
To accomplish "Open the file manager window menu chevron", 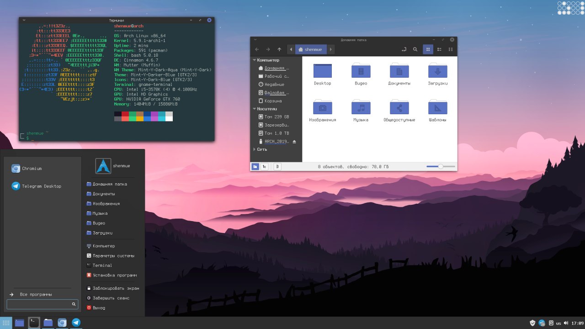I will pyautogui.click(x=255, y=40).
